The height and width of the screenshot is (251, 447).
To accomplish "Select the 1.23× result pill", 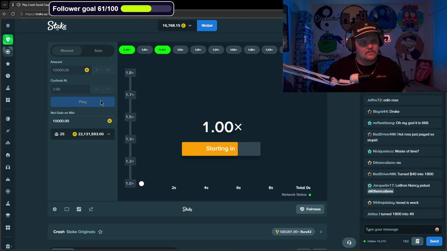I will tap(269, 50).
